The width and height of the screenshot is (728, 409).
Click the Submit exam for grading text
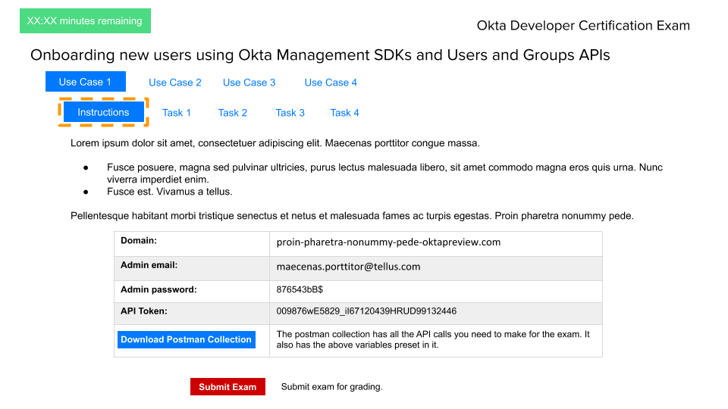click(331, 387)
